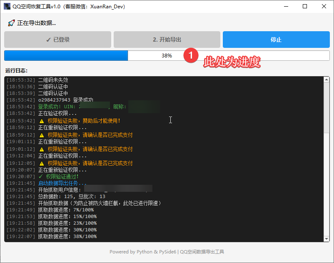334x263 pixels.
Task: Click the log scrollbar's down arrow
Action: 327,239
